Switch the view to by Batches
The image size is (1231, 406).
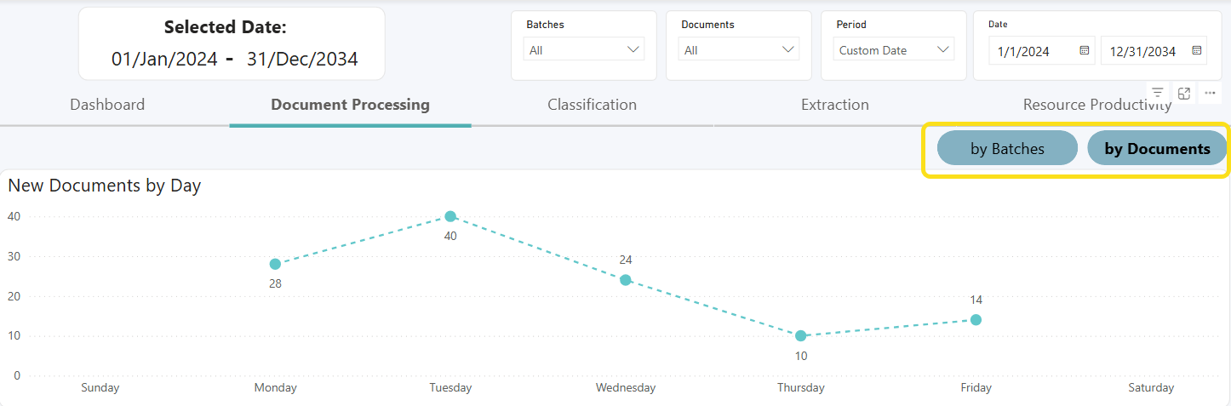click(x=1007, y=149)
